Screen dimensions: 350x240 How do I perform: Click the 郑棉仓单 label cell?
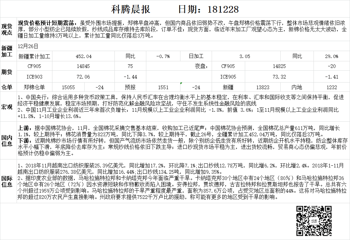click(x=35, y=88)
